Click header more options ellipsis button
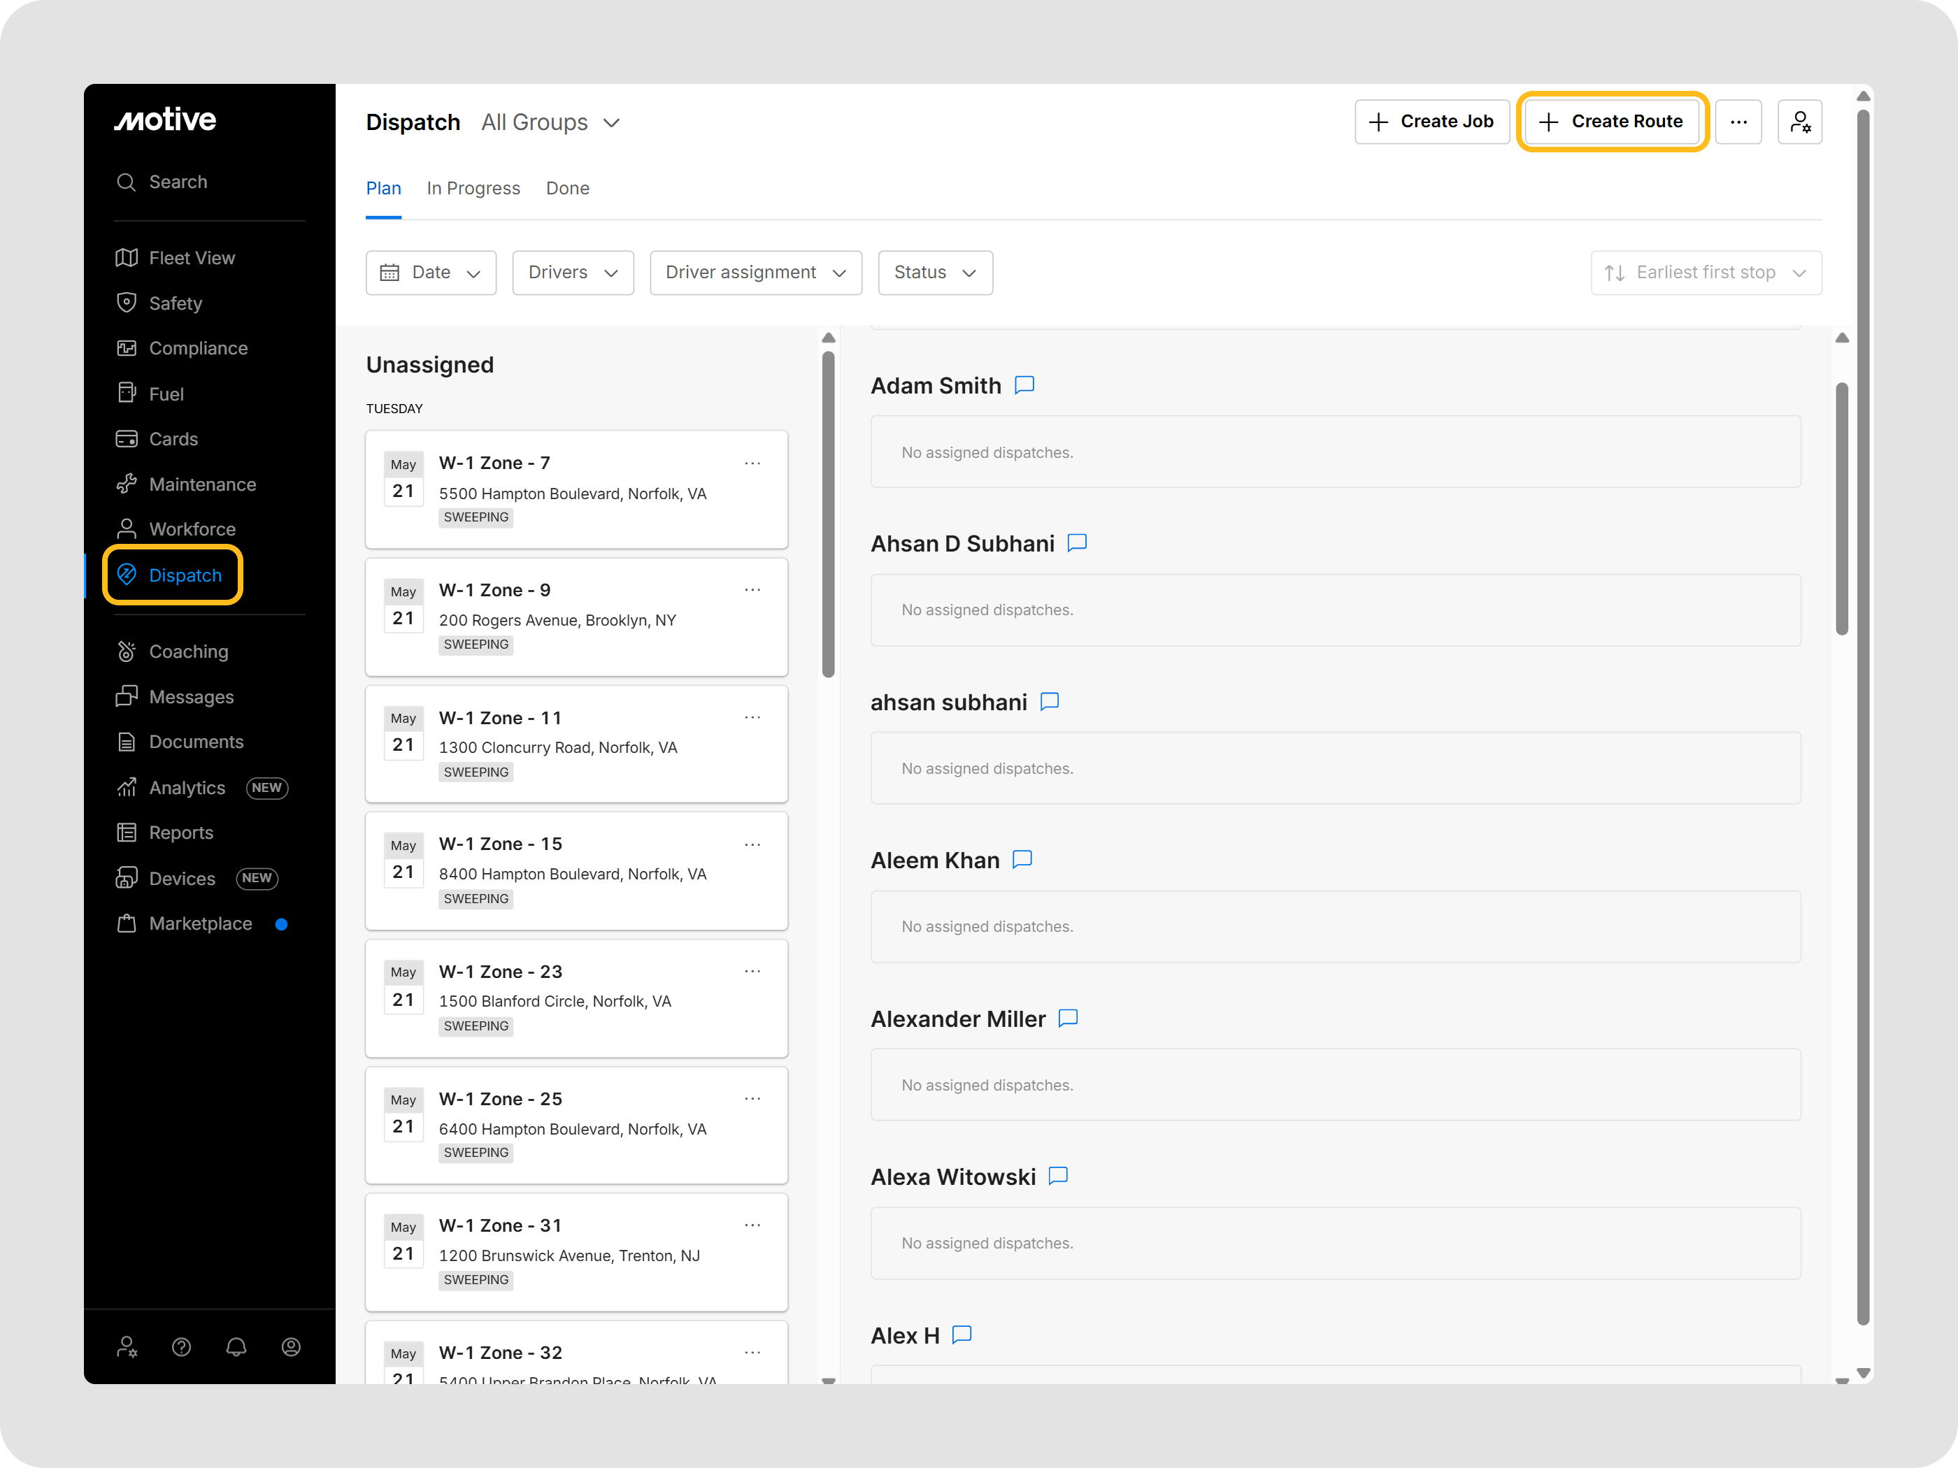The image size is (1958, 1468). [x=1738, y=122]
